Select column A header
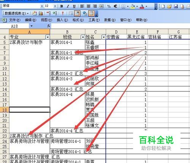The image size is (190, 163). coord(30,32)
